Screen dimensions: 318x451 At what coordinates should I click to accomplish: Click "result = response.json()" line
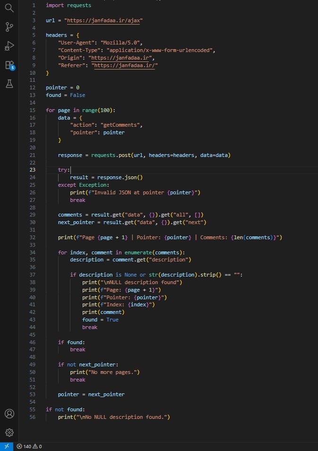106,177
